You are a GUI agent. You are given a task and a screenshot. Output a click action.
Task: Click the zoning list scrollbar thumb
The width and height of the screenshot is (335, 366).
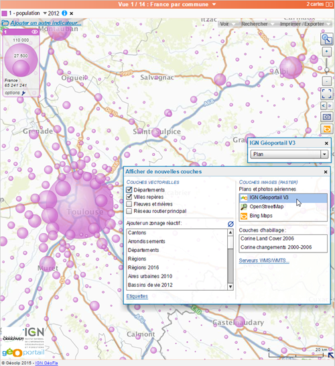coord(230,242)
